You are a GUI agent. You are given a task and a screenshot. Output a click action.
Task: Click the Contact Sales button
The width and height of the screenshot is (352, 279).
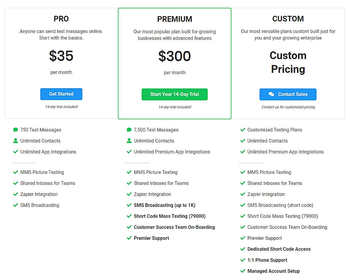coord(288,94)
